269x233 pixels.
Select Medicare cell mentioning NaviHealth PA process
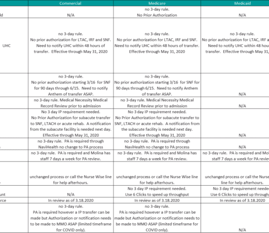[157, 144]
